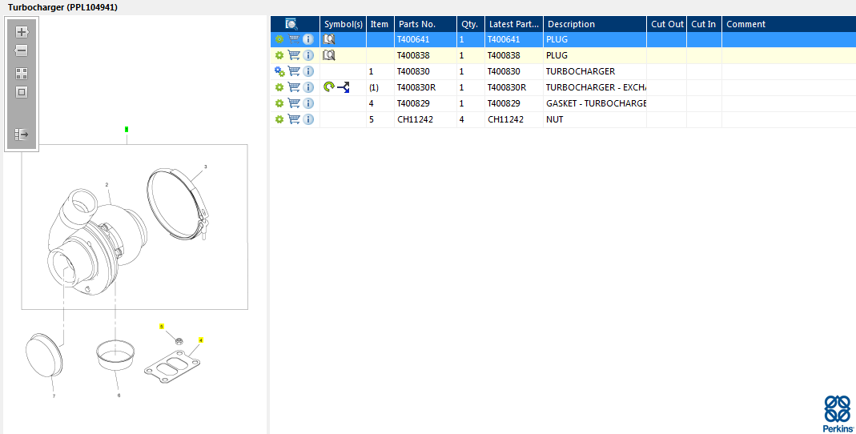Zoom out of the parts diagram
The height and width of the screenshot is (434, 856).
point(22,50)
